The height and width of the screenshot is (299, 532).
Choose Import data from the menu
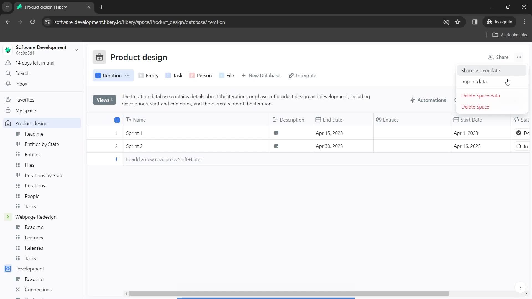[x=492, y=82]
